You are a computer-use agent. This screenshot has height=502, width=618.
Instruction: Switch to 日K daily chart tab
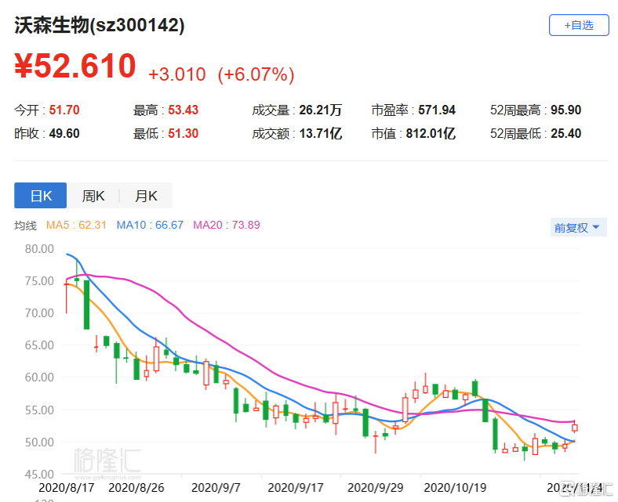click(x=40, y=195)
